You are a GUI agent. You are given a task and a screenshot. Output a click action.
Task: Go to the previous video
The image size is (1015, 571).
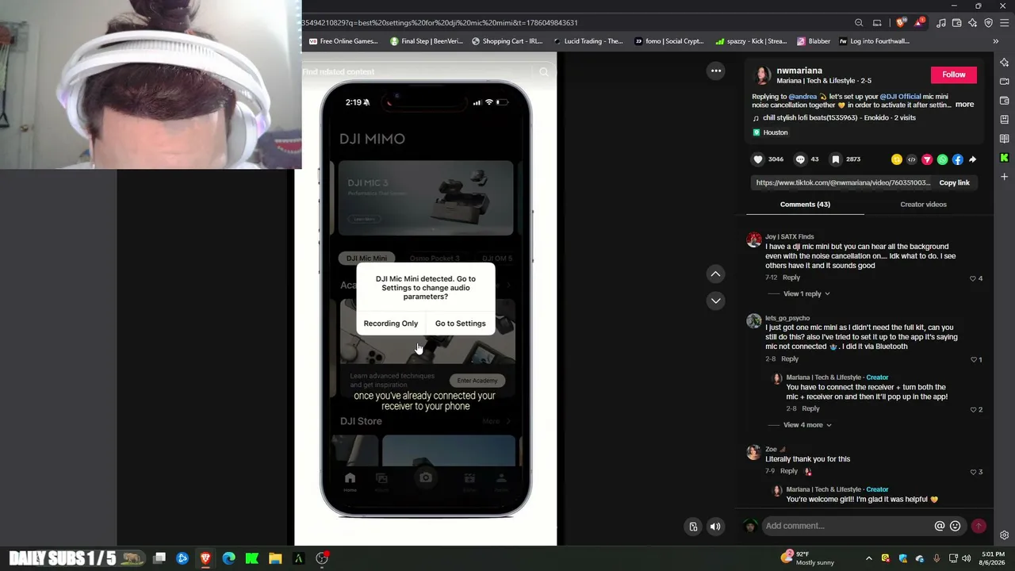click(715, 274)
